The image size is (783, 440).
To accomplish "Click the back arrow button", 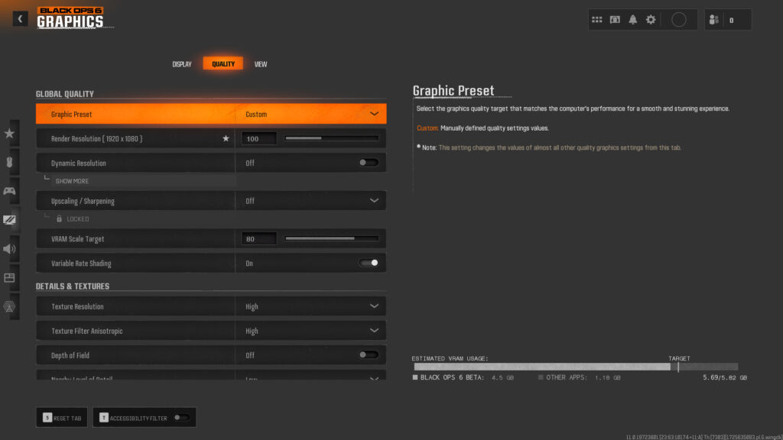I will point(20,19).
